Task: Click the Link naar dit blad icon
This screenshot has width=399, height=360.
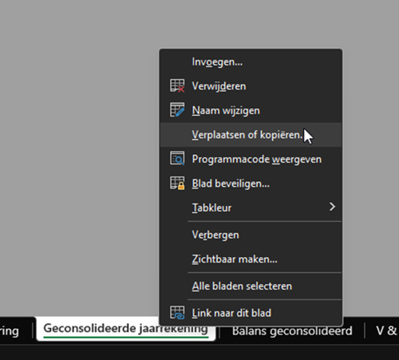Action: pyautogui.click(x=177, y=312)
